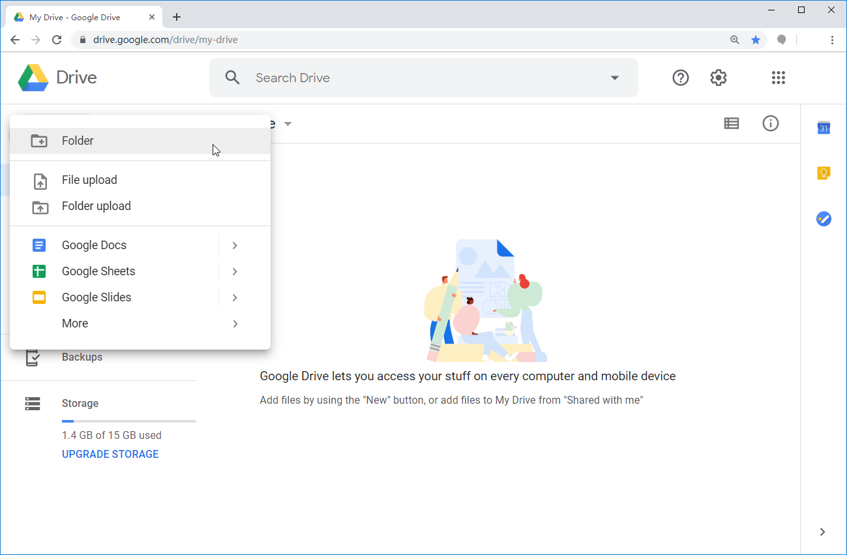Switch to list layout view
This screenshot has width=847, height=555.
[x=732, y=123]
